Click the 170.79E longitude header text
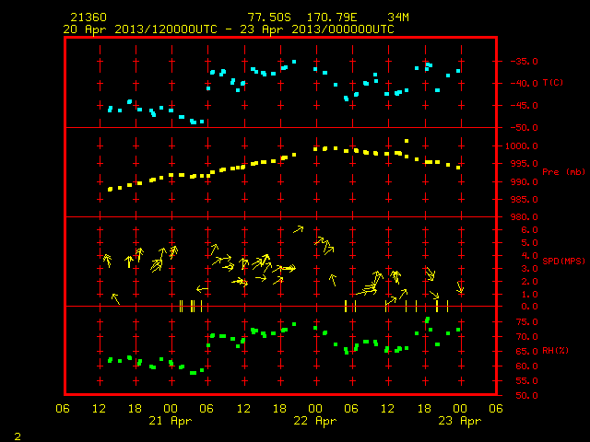This screenshot has width=590, height=442. click(332, 17)
